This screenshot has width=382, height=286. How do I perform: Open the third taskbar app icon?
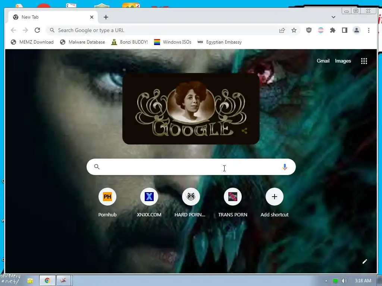(x=63, y=280)
